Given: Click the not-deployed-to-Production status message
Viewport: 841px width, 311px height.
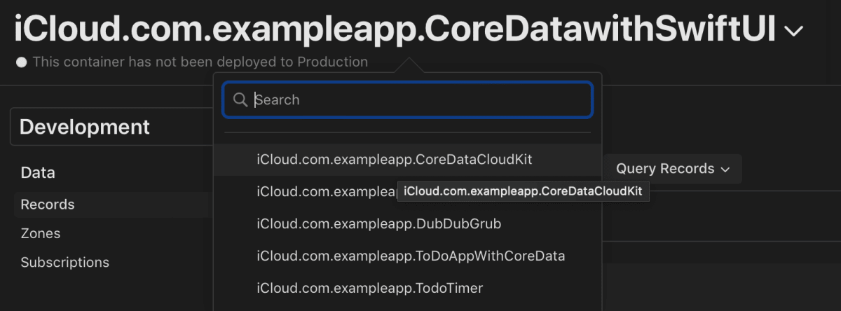Looking at the screenshot, I should [x=200, y=62].
